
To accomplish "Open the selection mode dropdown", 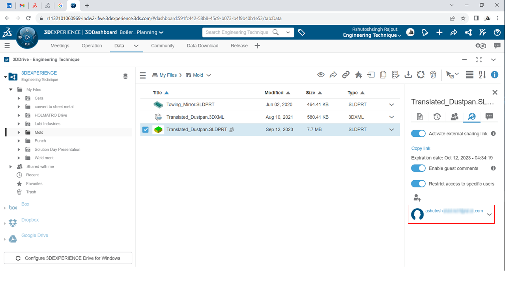I will point(452,75).
